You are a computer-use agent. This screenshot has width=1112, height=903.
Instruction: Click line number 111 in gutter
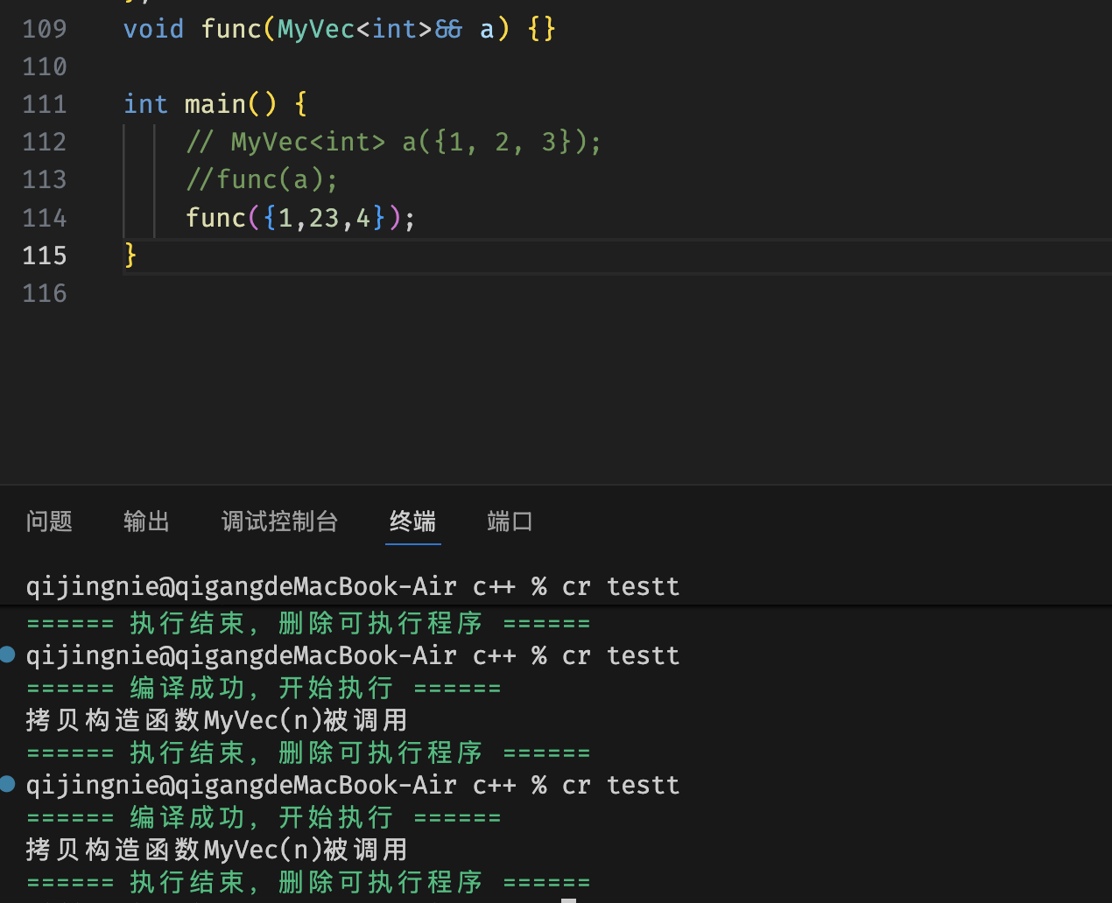pos(45,104)
